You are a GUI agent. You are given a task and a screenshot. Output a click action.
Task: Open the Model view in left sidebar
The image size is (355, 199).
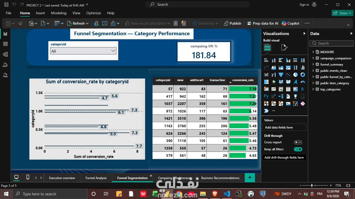pos(5,54)
